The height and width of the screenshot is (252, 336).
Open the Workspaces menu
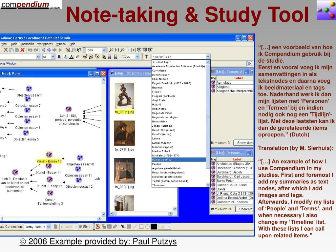point(45,44)
